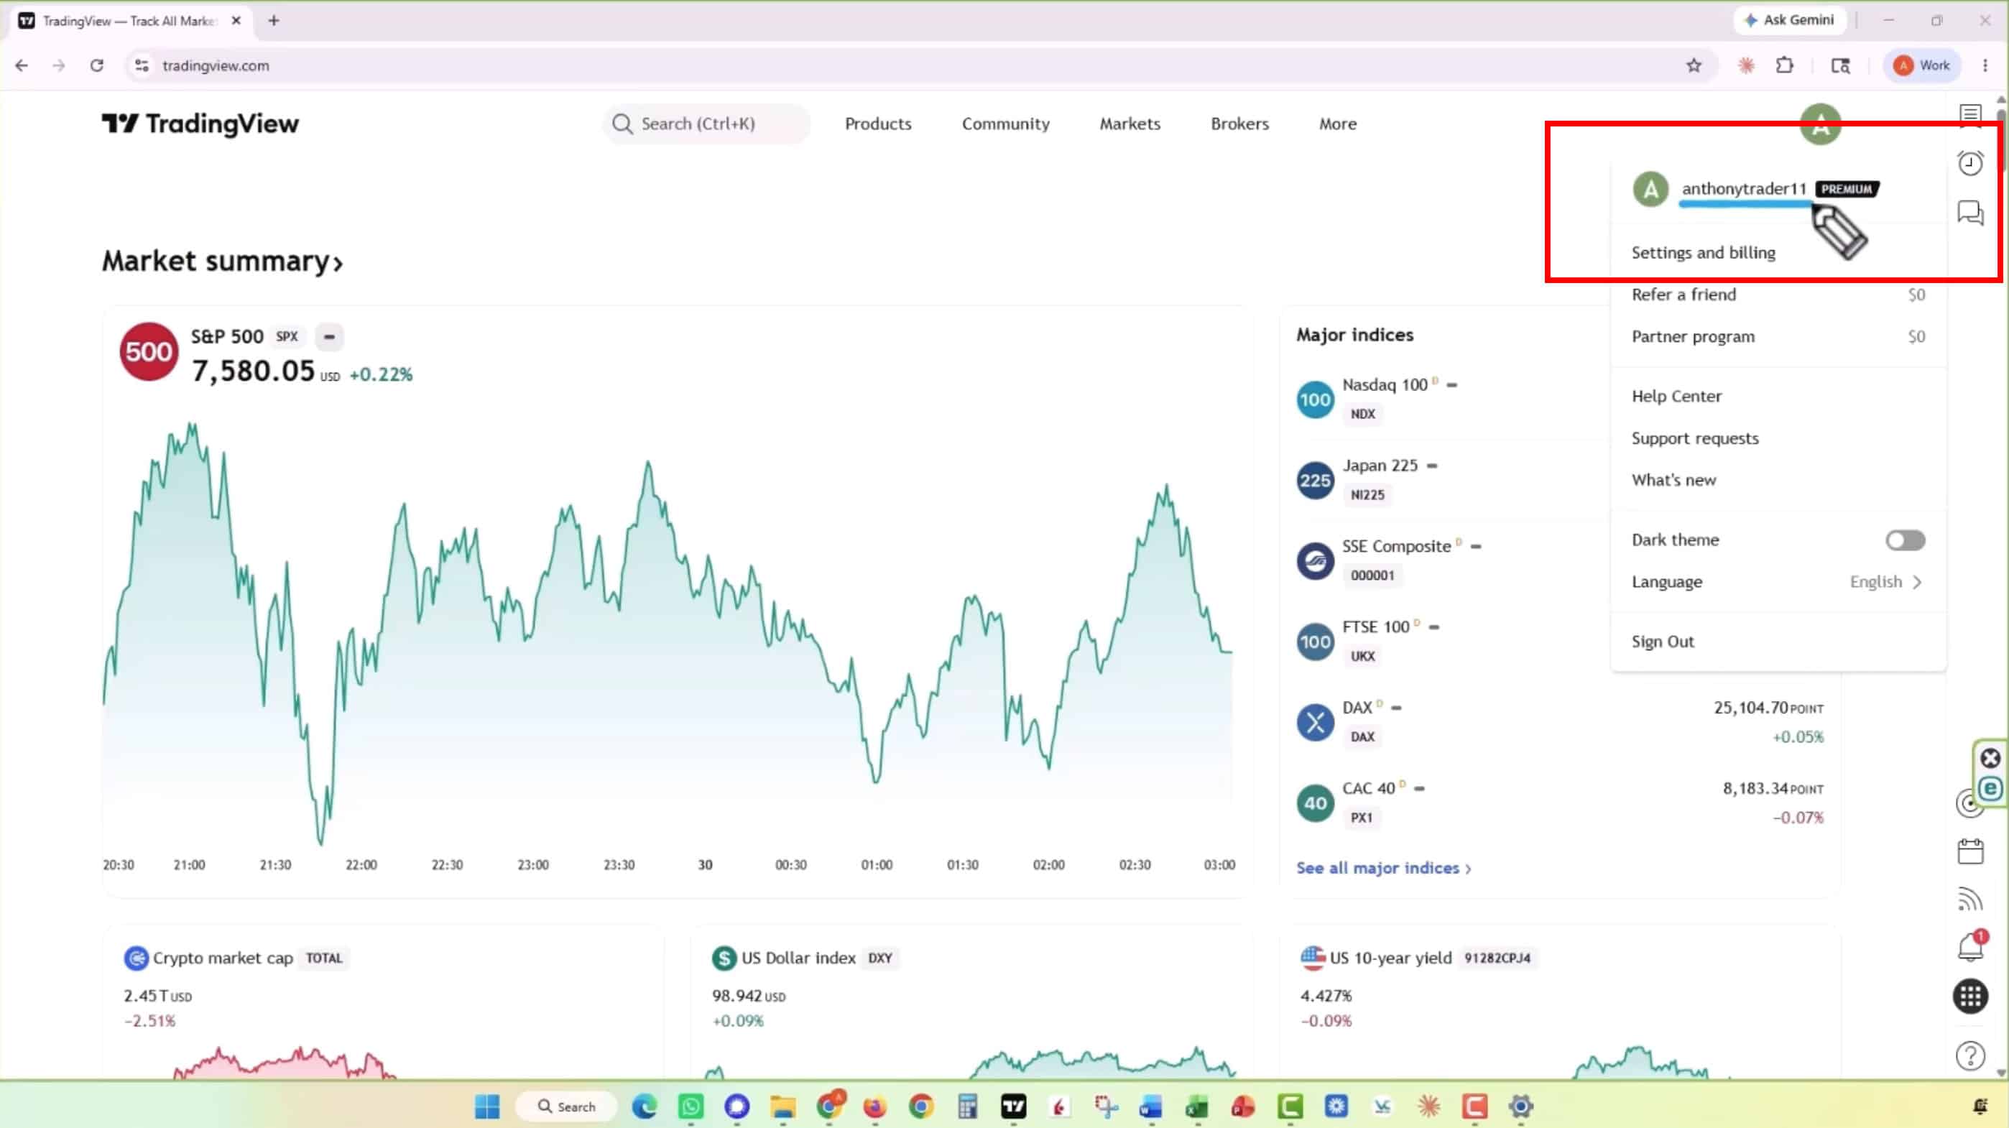The width and height of the screenshot is (2009, 1128).
Task: Click the NDX ticker tag
Action: tap(1362, 415)
